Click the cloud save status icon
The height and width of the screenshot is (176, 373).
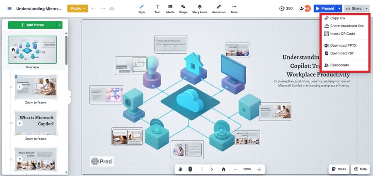click(x=111, y=9)
